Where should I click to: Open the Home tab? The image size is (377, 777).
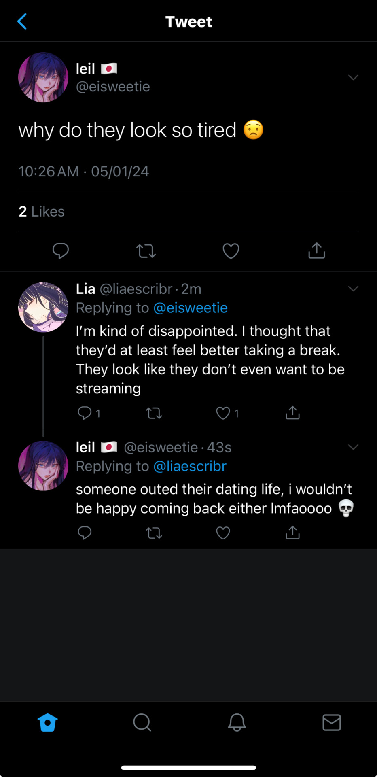point(47,722)
